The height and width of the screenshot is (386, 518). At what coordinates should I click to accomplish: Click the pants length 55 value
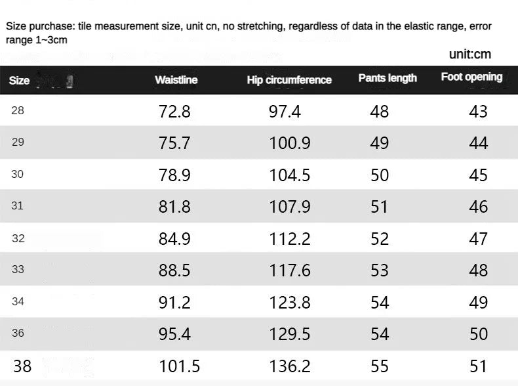[x=380, y=366]
